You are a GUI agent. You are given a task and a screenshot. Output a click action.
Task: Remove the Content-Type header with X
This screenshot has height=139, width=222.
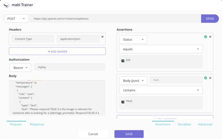(x=102, y=37)
